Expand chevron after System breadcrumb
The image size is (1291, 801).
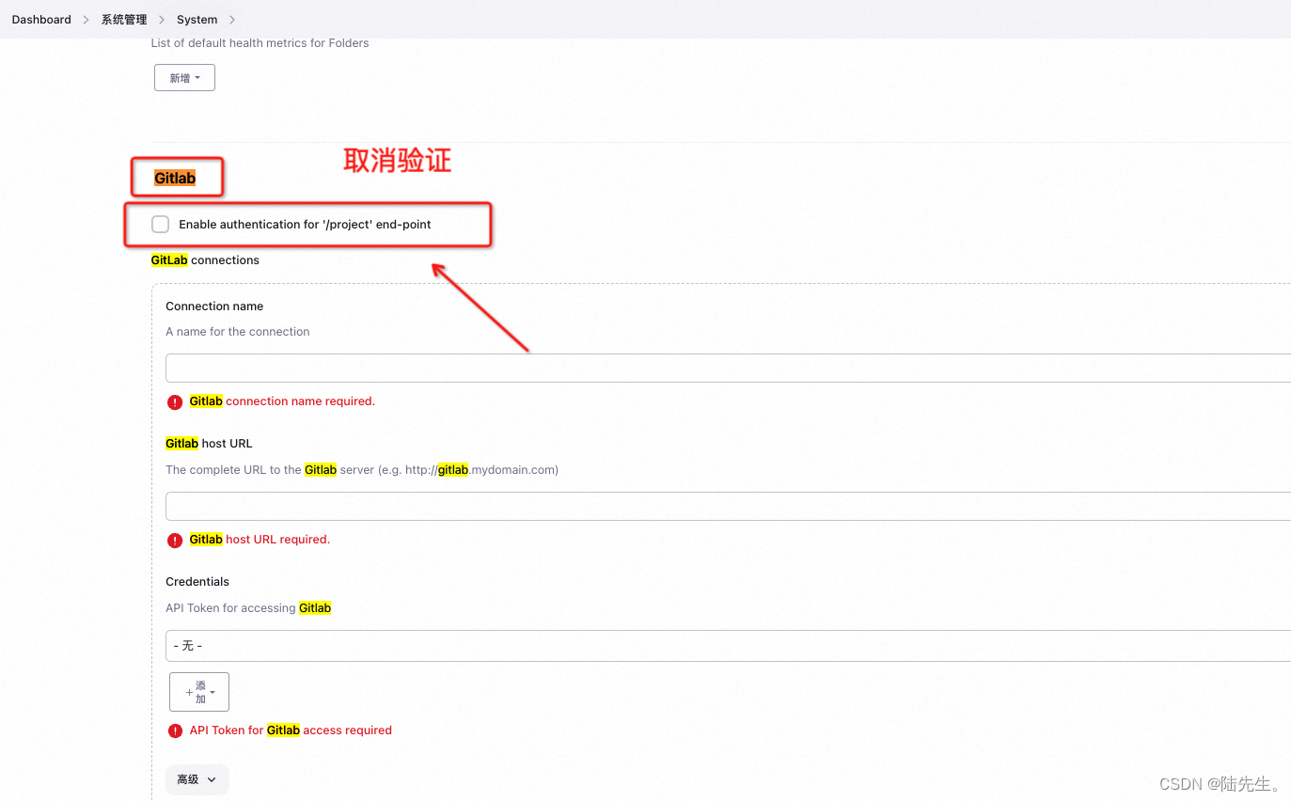pos(232,20)
